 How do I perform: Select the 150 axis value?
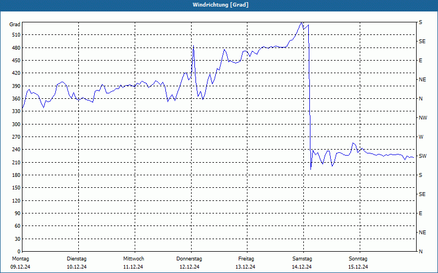click(x=16, y=187)
